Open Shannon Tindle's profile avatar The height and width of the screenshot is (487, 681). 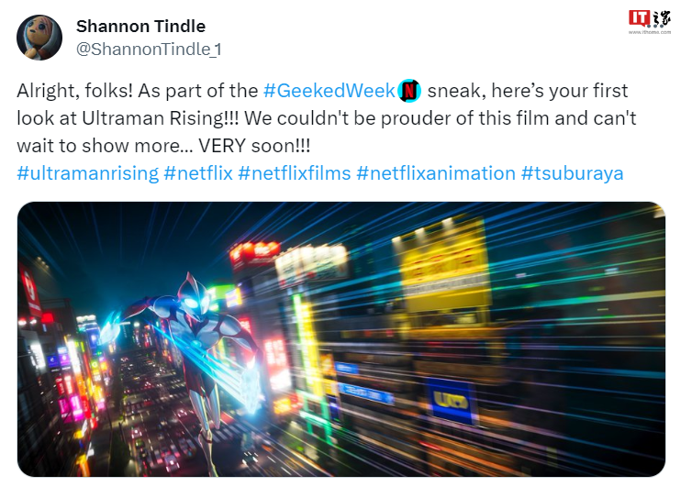point(39,38)
